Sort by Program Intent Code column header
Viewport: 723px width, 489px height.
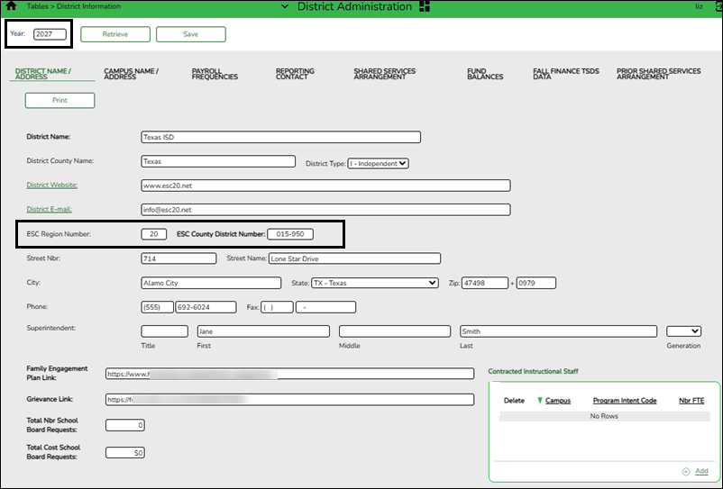[x=625, y=401]
